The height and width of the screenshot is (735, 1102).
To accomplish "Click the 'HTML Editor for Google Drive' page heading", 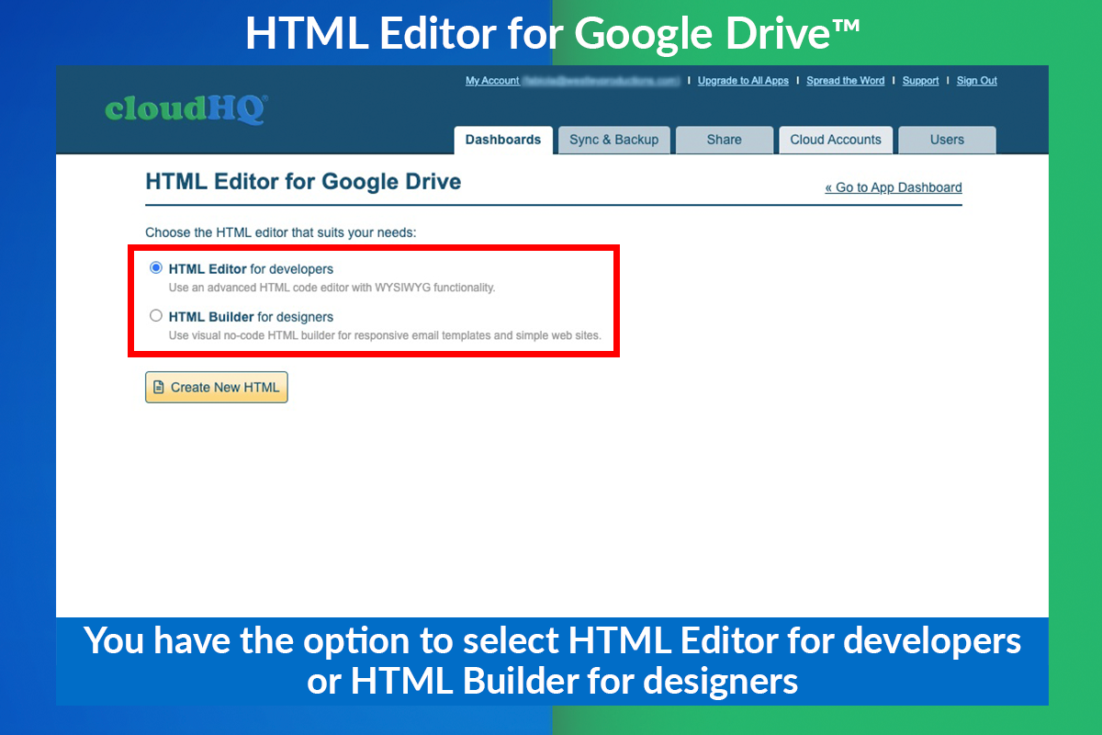I will 303,182.
